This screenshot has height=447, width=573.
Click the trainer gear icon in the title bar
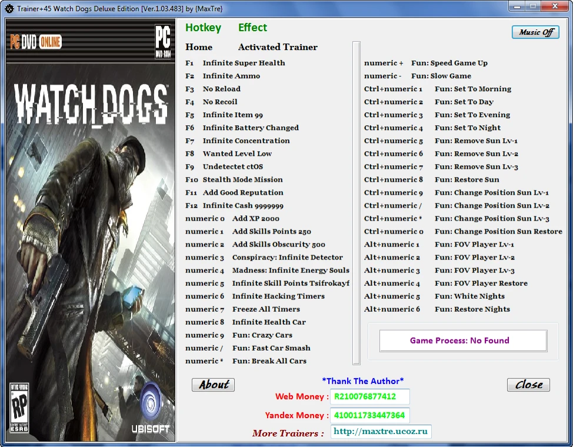click(8, 8)
